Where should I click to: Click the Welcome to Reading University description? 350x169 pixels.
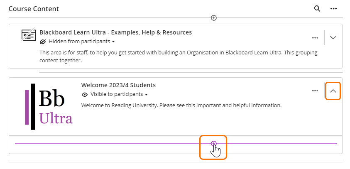181,105
